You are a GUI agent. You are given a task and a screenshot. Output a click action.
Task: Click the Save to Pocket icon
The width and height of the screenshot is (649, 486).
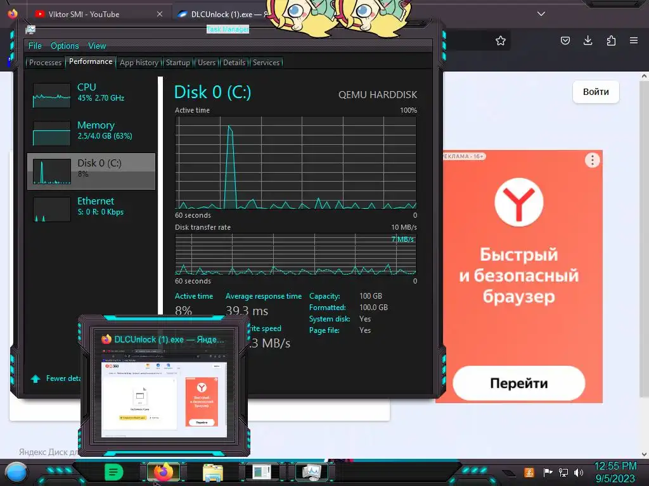click(x=565, y=40)
